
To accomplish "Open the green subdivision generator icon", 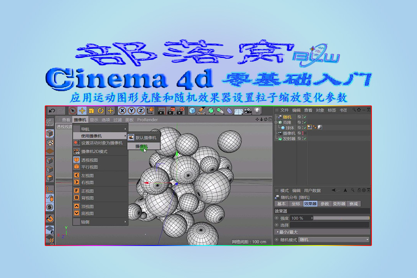I will [211, 110].
